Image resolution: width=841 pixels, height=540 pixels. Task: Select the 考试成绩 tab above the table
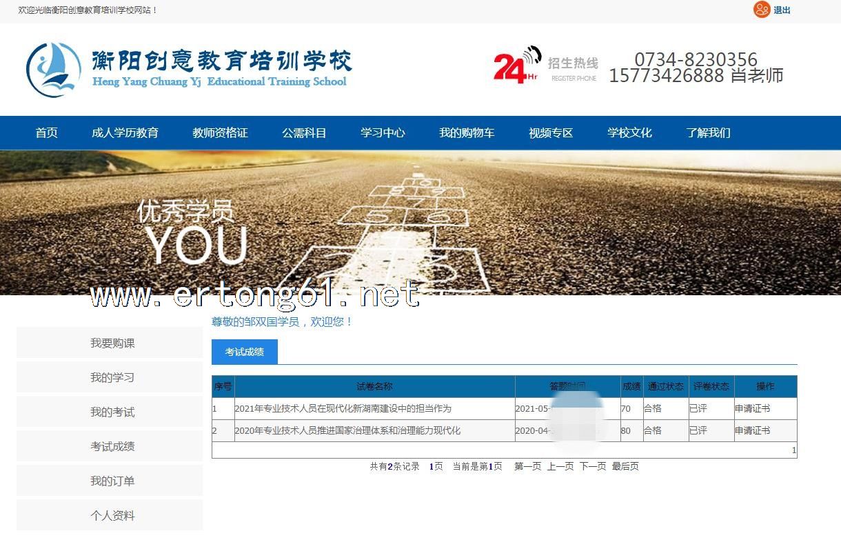244,352
